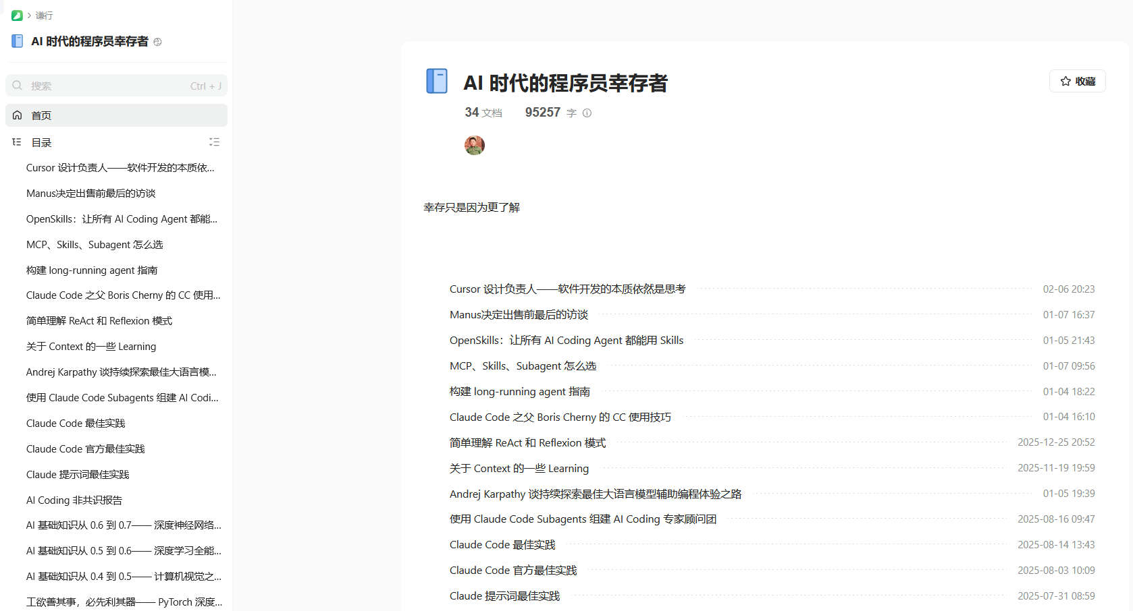Click the magnifier search icon

coord(18,86)
